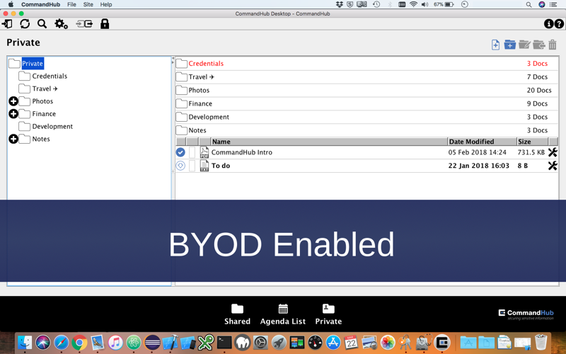Open the Help menu
Screen dimensions: 566x354
106,4
